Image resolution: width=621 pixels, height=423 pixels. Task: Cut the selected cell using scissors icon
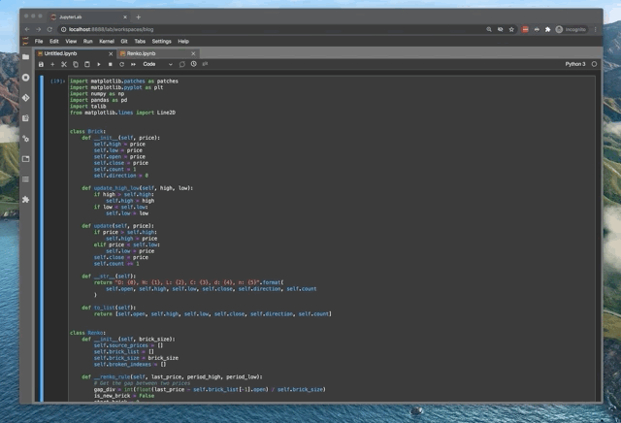tap(64, 64)
